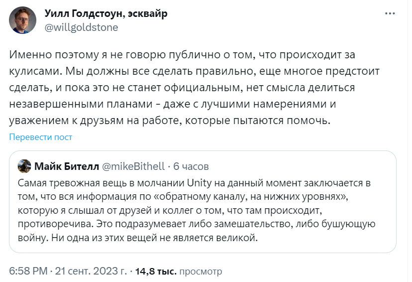Click the date "21 сент. 2023 г."
Viewport: 412px width, 282px height.
coord(91,271)
